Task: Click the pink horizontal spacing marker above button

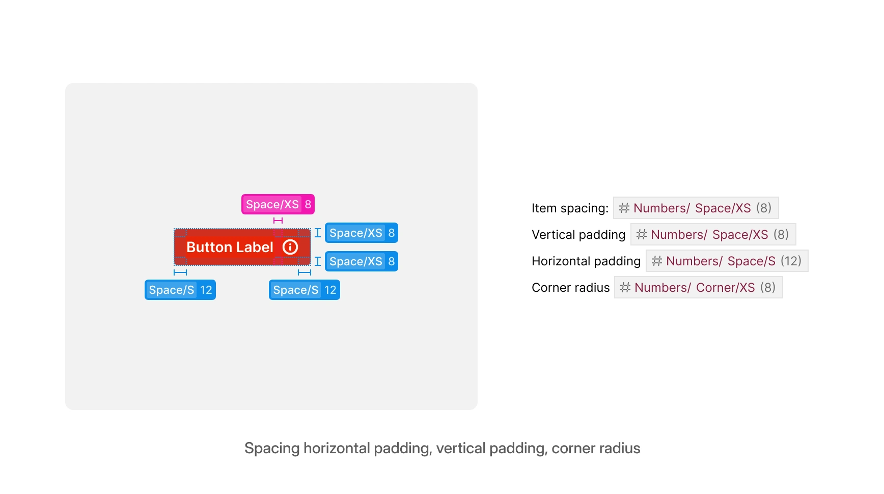Action: tap(278, 221)
